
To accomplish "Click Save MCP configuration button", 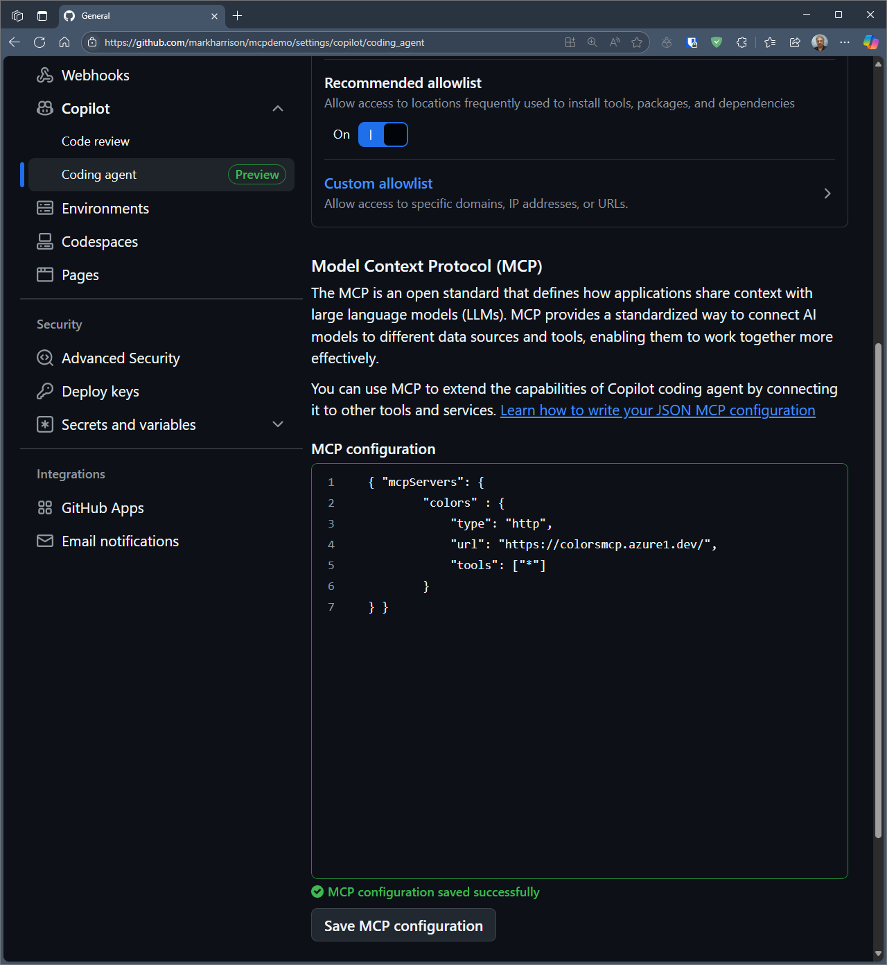I will (403, 925).
